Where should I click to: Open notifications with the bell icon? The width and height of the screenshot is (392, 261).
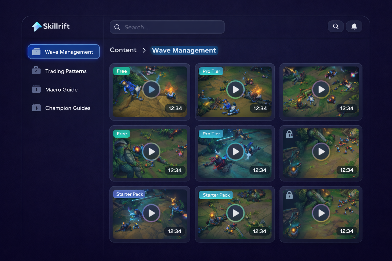tap(354, 27)
